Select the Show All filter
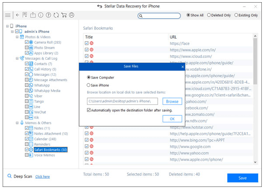Image resolution: width=264 pixels, height=190 pixels. [188, 15]
